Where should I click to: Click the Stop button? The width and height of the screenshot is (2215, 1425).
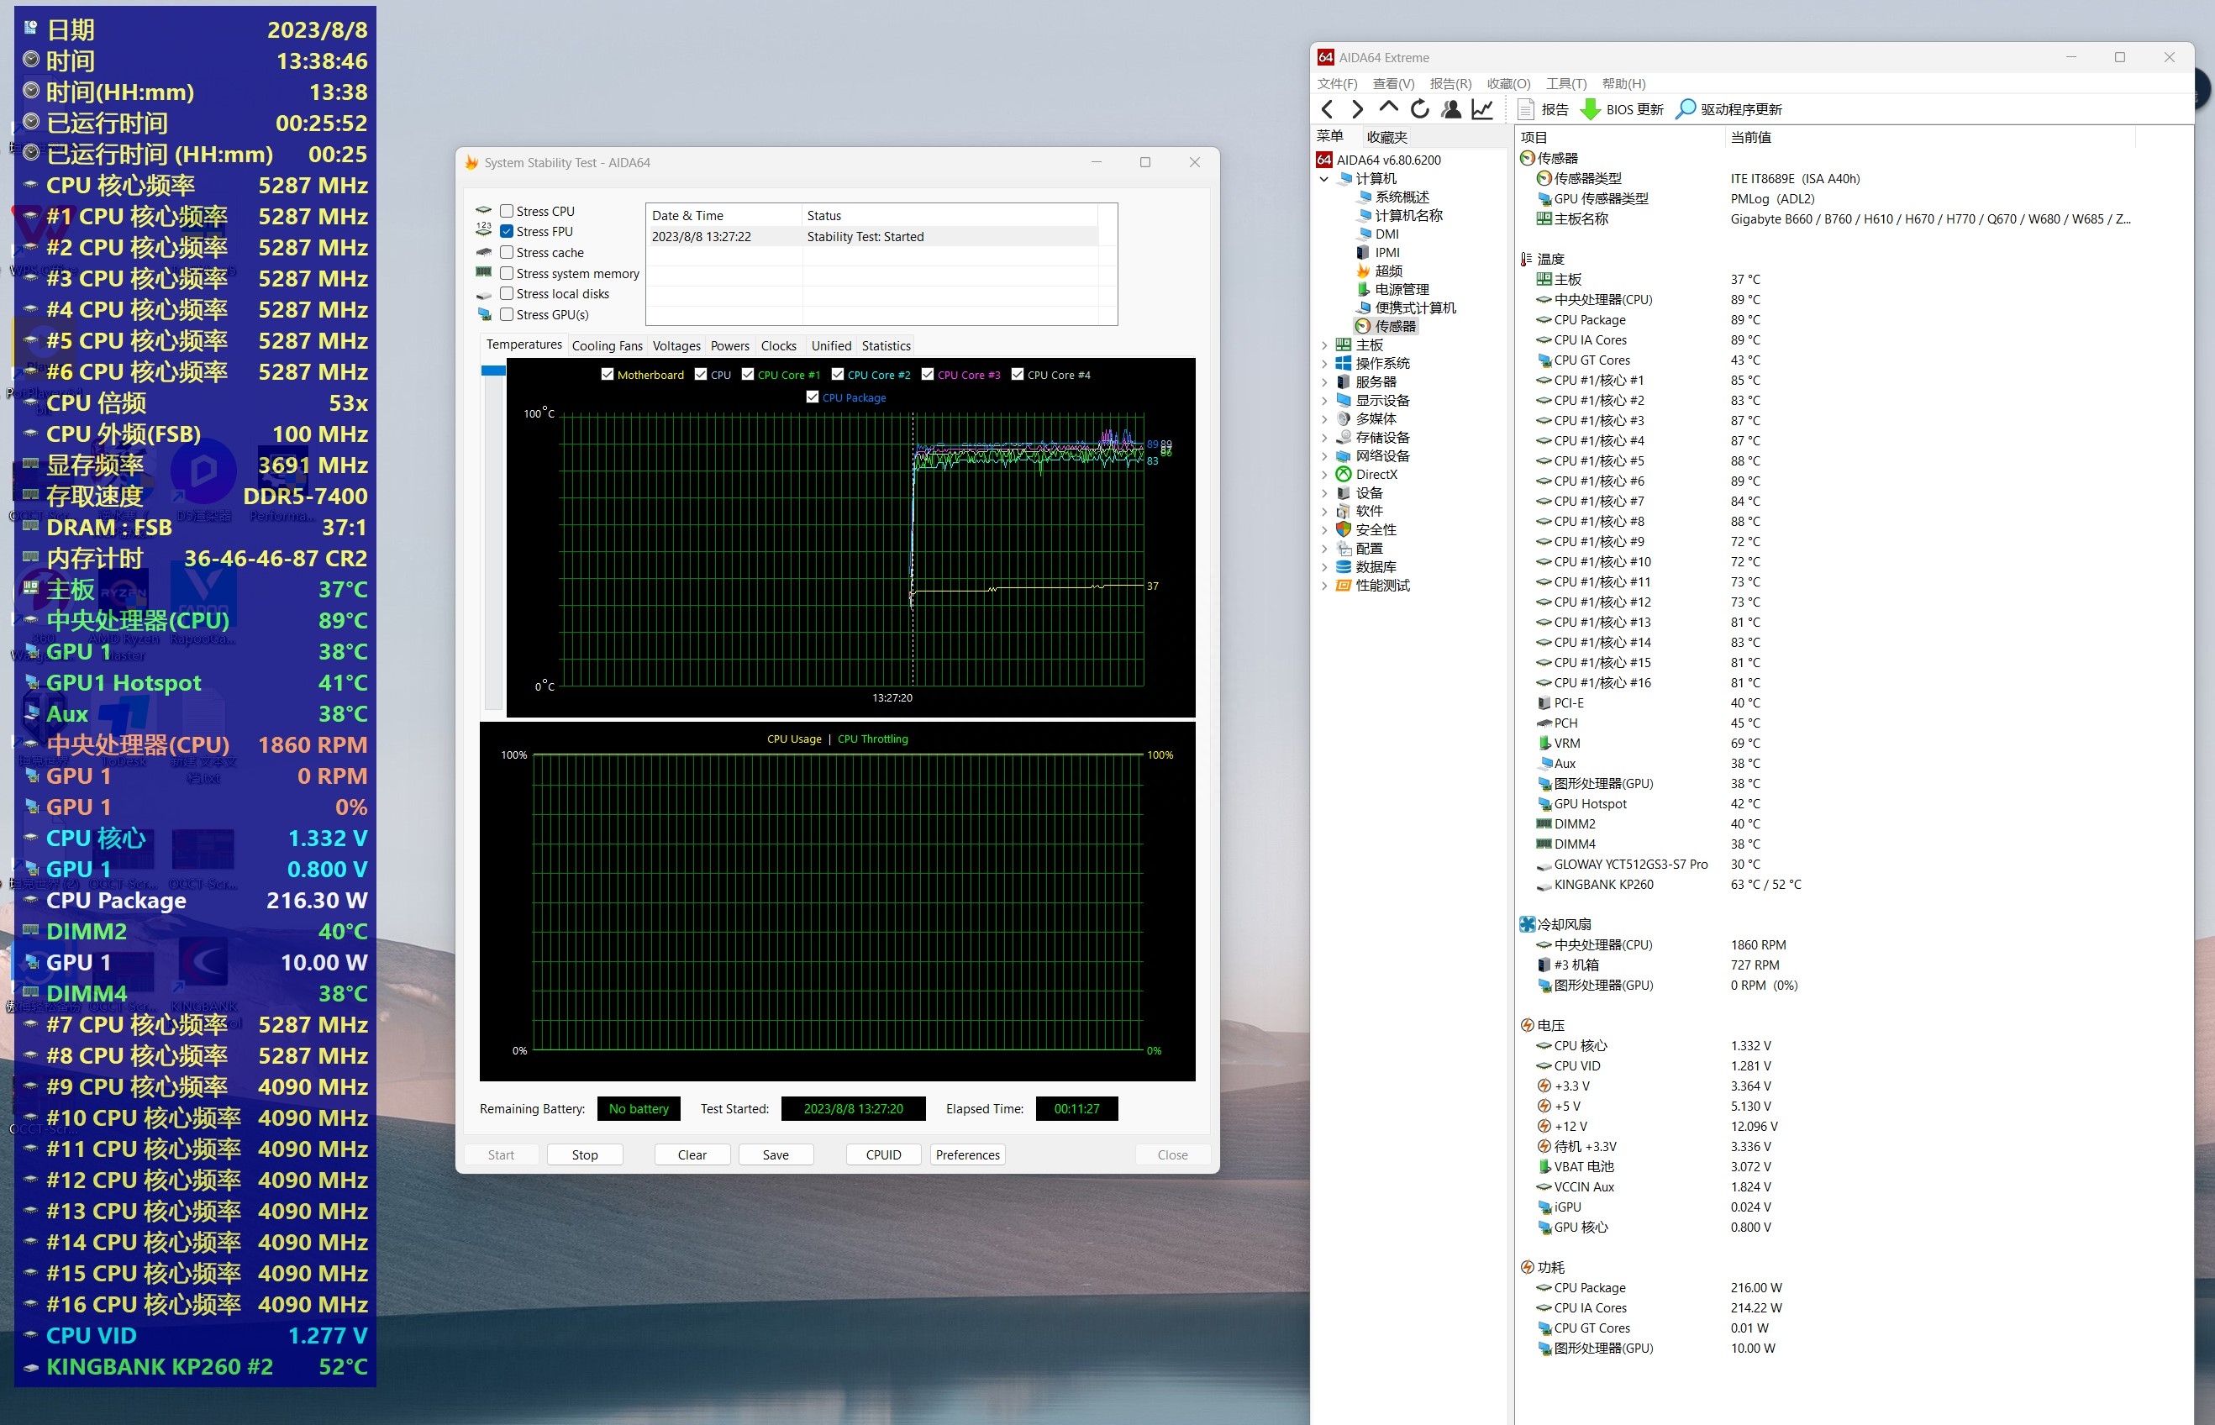click(x=585, y=1154)
